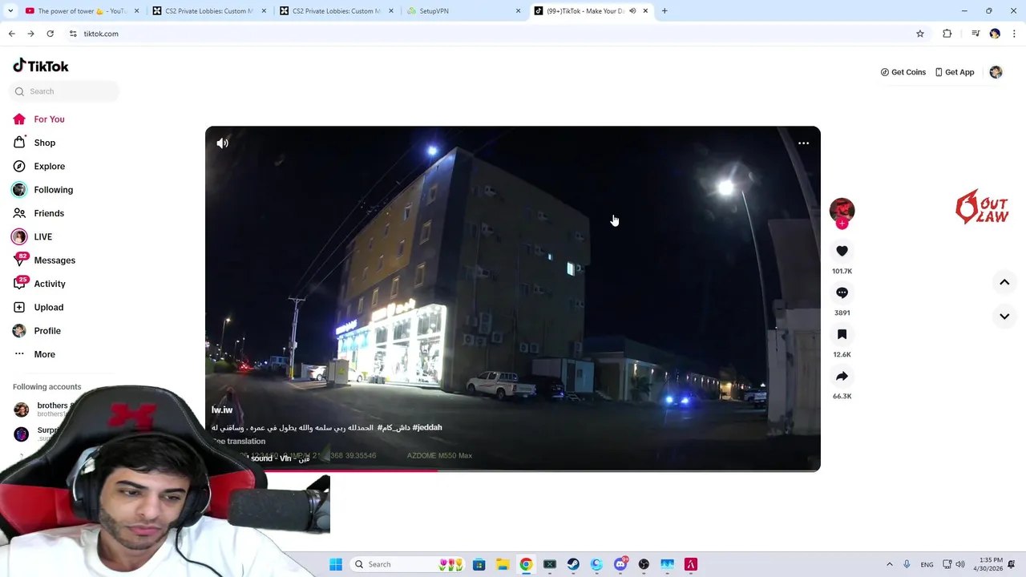
Task: Bookmark this page with the star
Action: pos(920,34)
